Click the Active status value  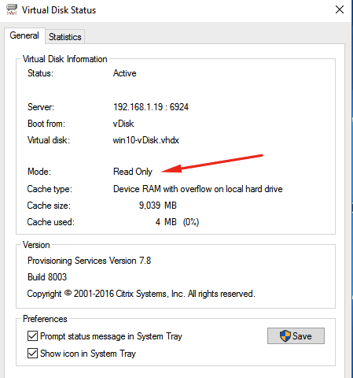pos(125,73)
